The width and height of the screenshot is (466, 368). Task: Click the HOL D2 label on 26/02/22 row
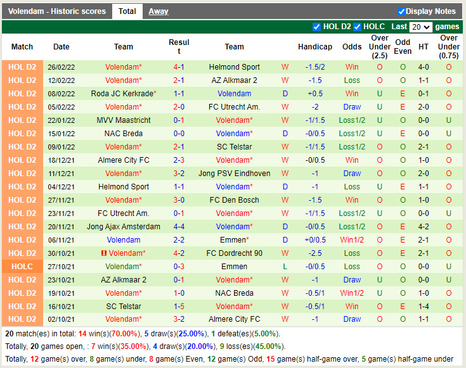(22, 67)
